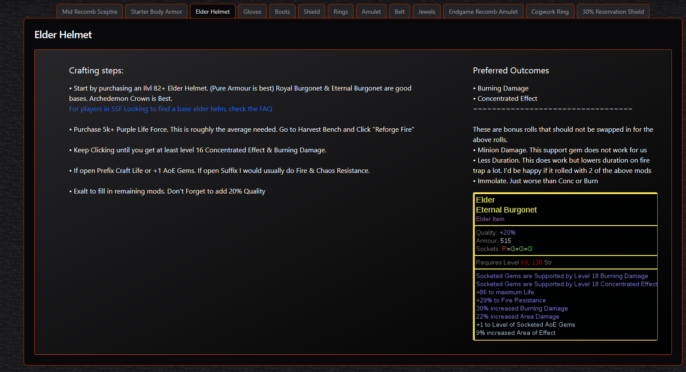Open the 30% Reservation Shield tab

(613, 12)
